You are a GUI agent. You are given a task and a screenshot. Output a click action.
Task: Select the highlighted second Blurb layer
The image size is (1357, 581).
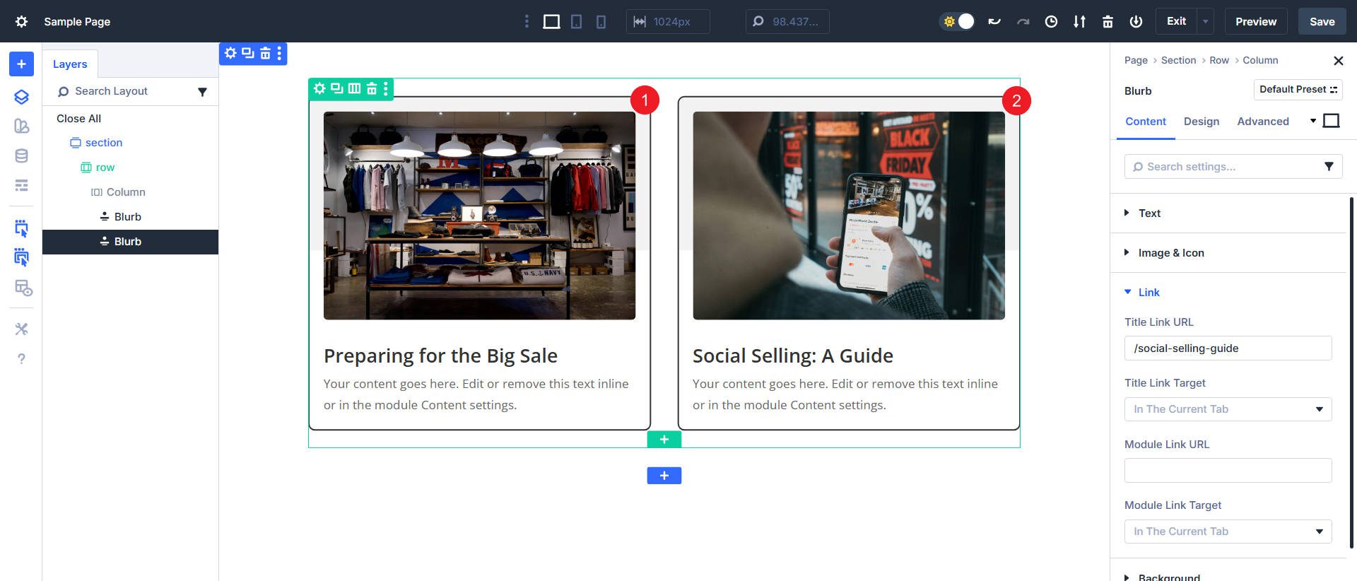(x=130, y=242)
